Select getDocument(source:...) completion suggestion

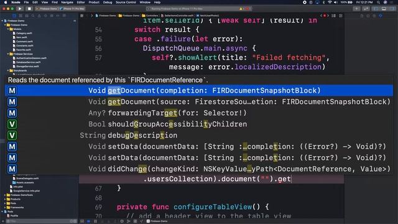tap(199, 102)
